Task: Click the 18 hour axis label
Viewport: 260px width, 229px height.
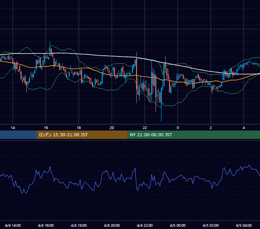Action: [x=79, y=128]
